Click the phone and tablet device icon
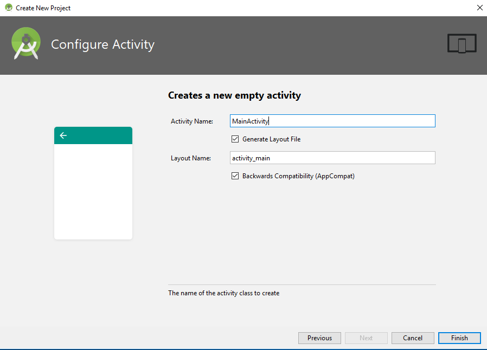Image resolution: width=487 pixels, height=350 pixels. (x=462, y=43)
